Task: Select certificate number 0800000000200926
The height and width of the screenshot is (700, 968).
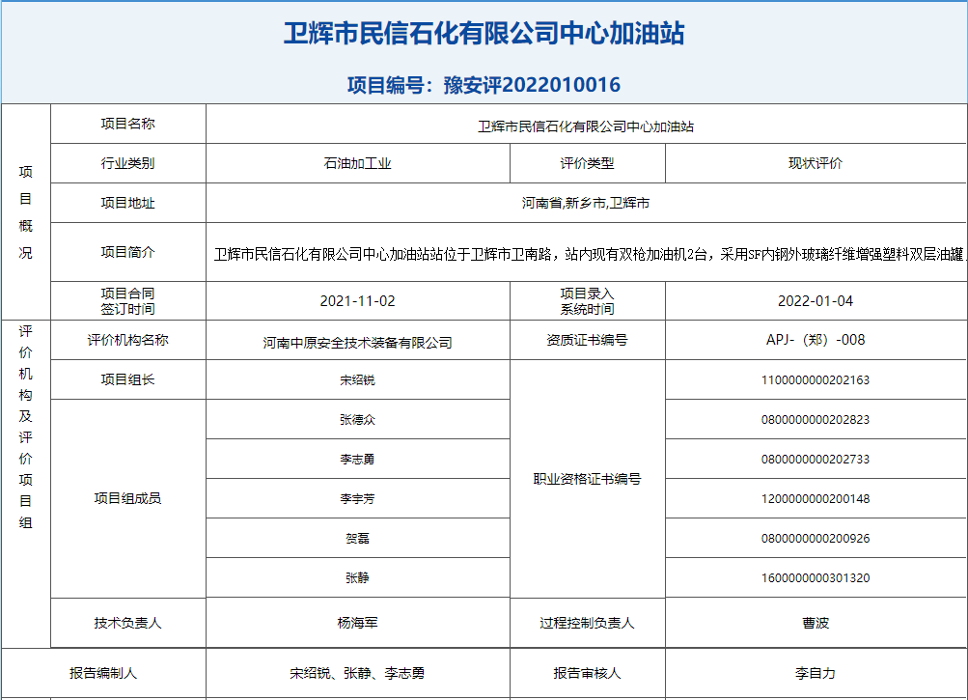Action: click(816, 538)
